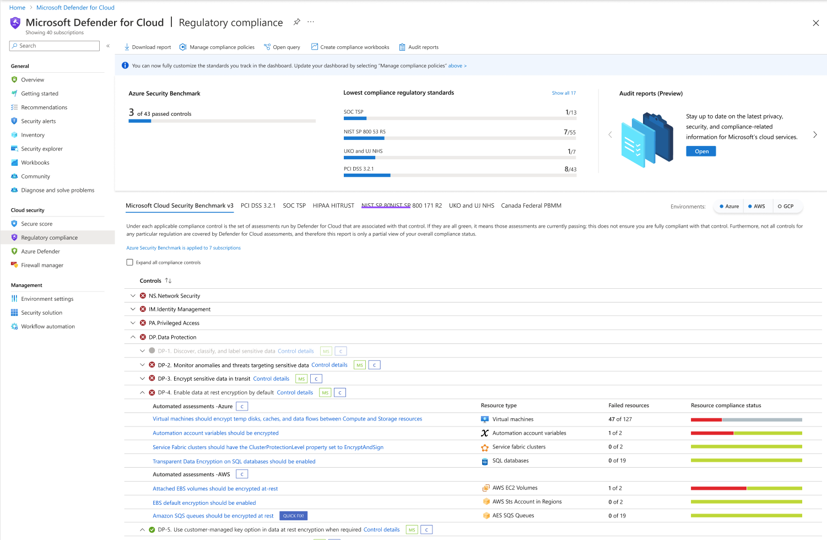
Task: Click the SOC TSP compliance progress bar
Action: pyautogui.click(x=460, y=118)
